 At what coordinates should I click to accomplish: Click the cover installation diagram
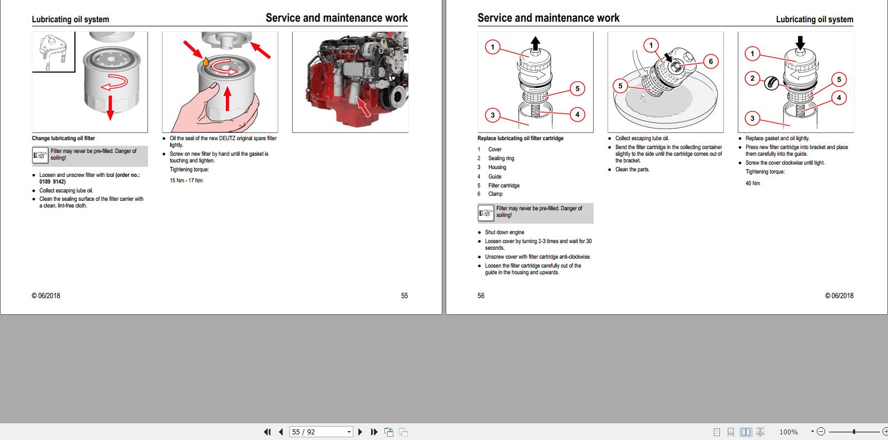(796, 82)
